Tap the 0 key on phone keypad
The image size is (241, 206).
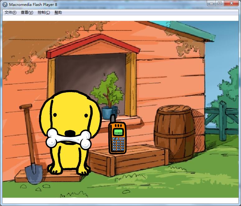coord(119,149)
